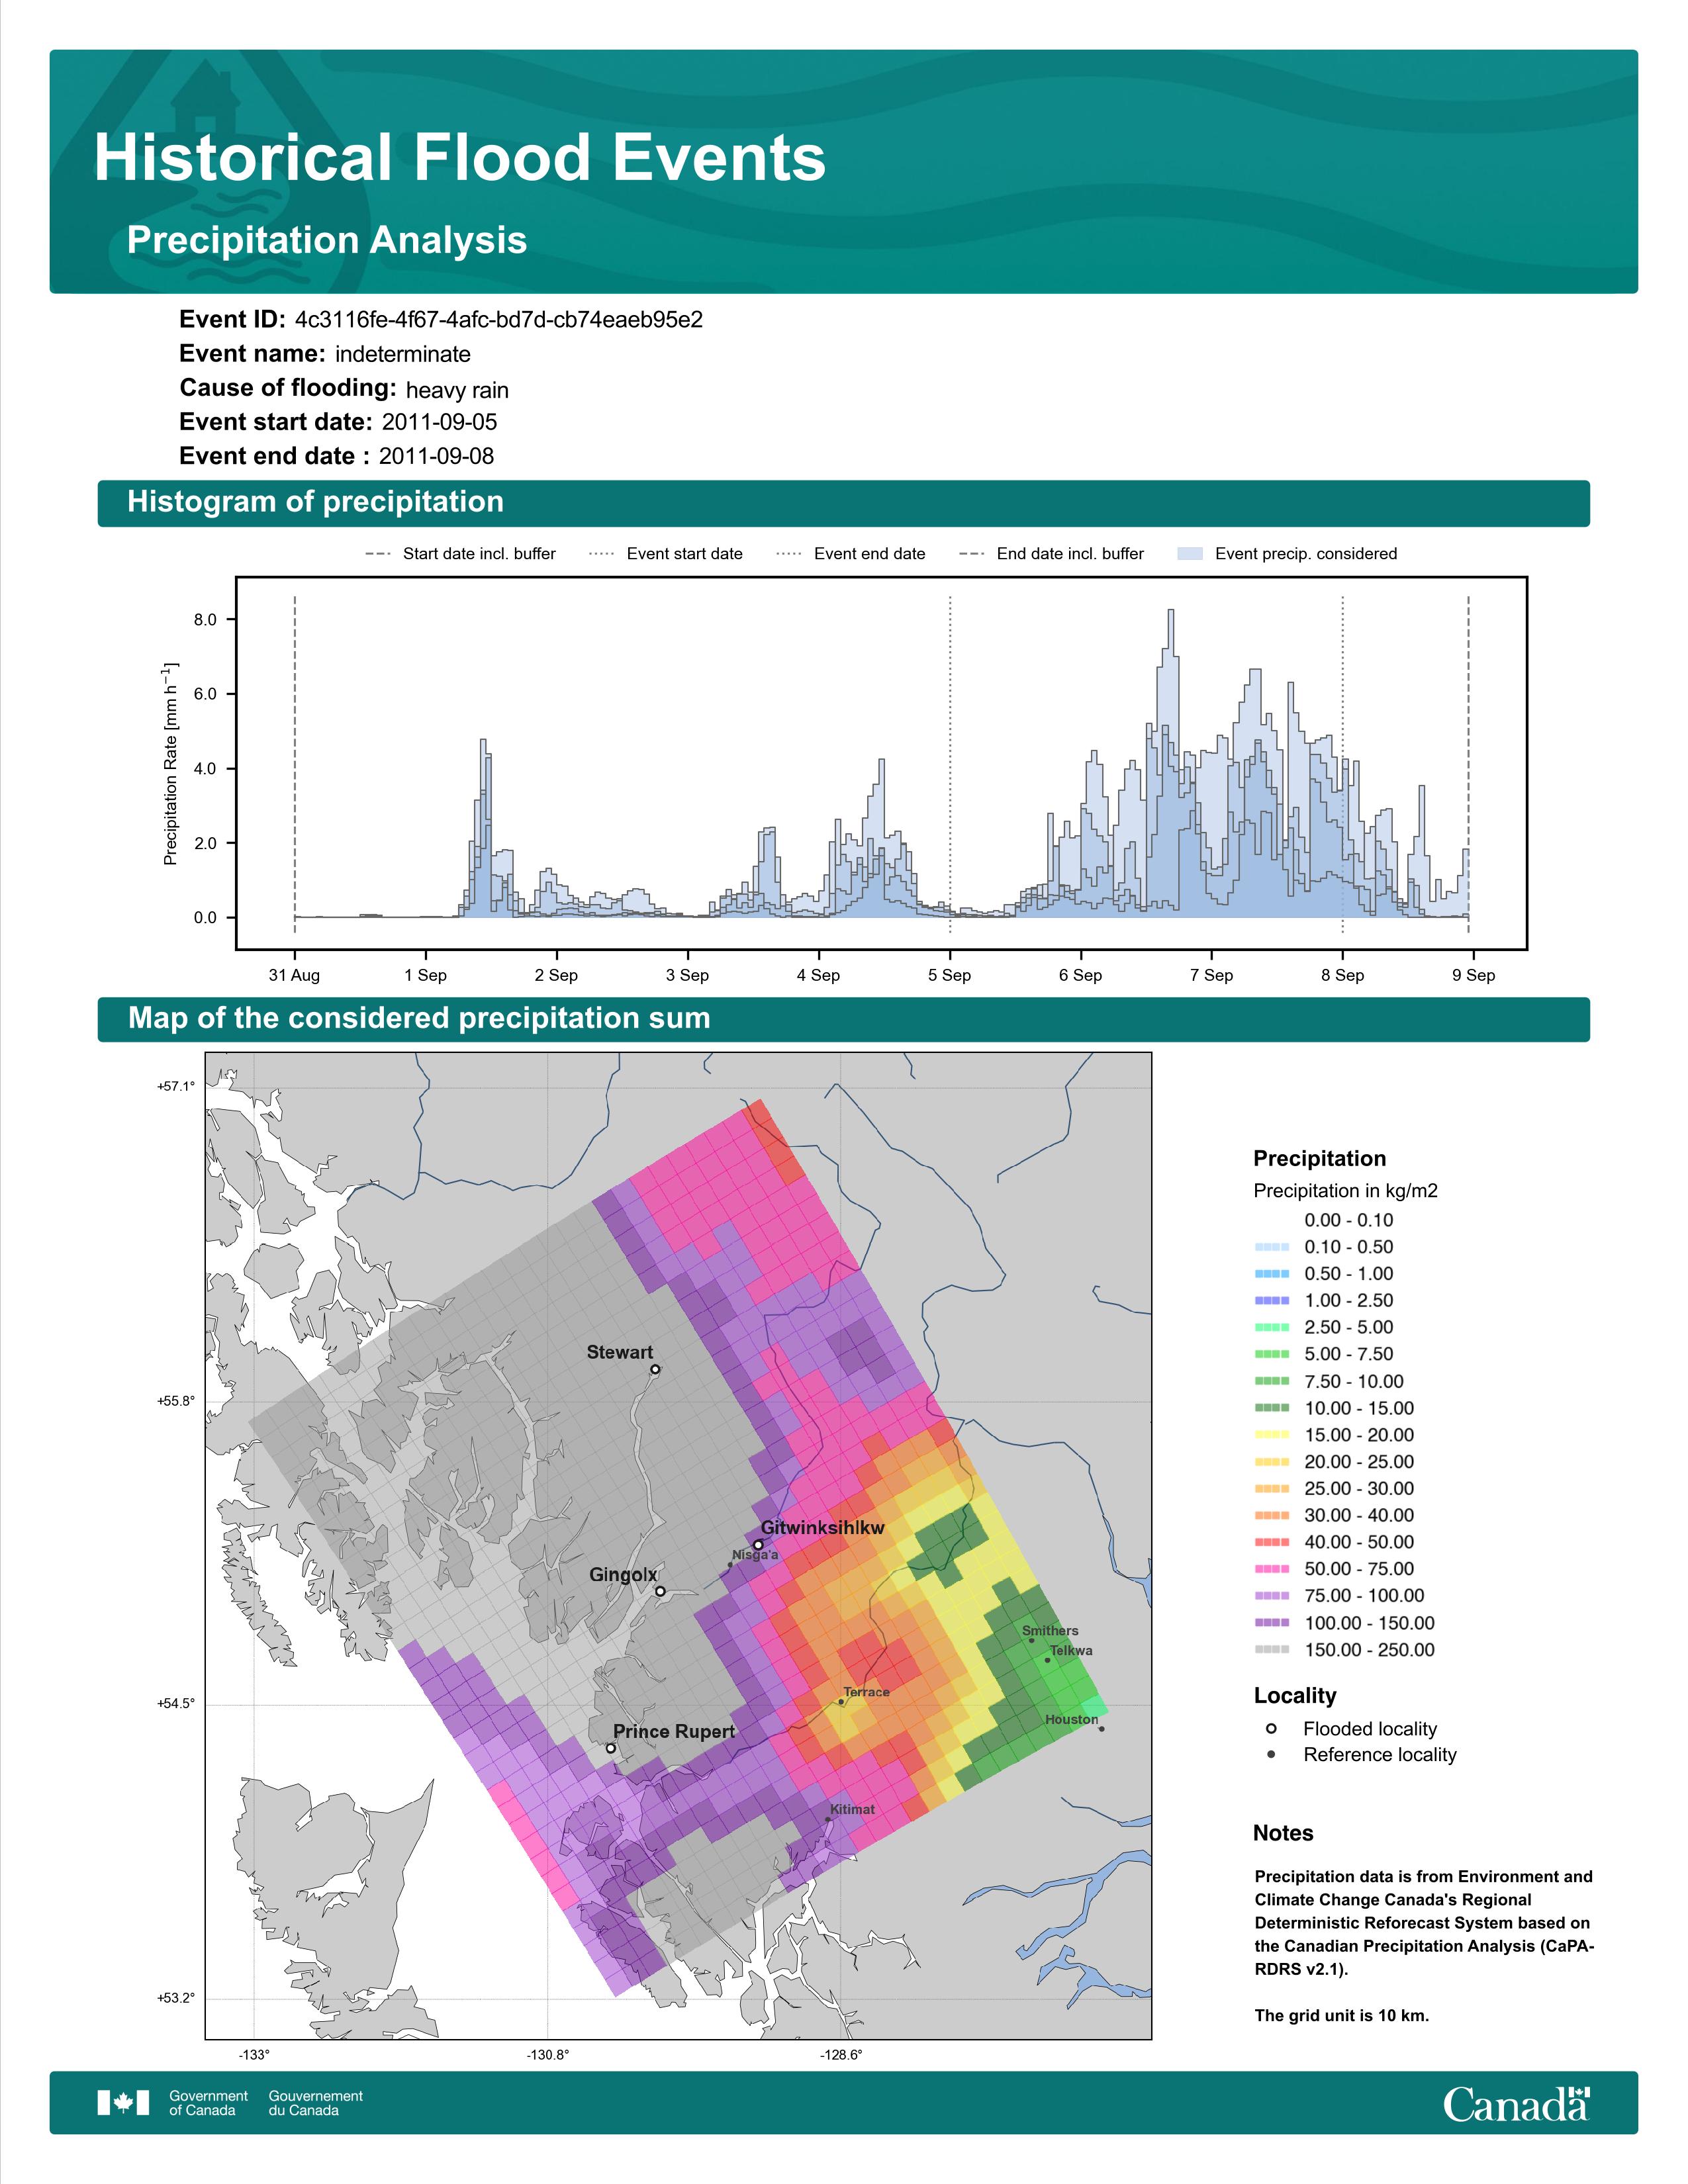Image resolution: width=1688 pixels, height=2184 pixels.
Task: Click the Smithers reference locality dot
Action: point(1032,1640)
